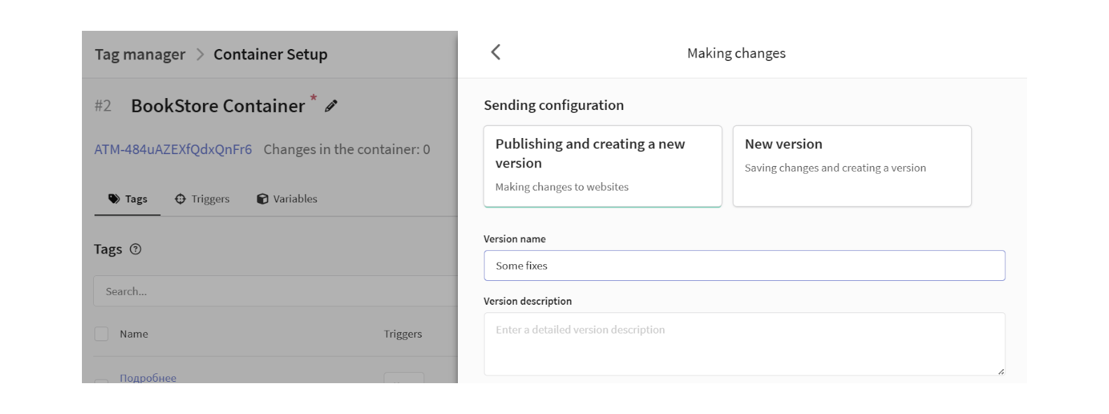Click the pencil icon beside BookStore Container
Image resolution: width=1109 pixels, height=414 pixels.
tap(331, 106)
